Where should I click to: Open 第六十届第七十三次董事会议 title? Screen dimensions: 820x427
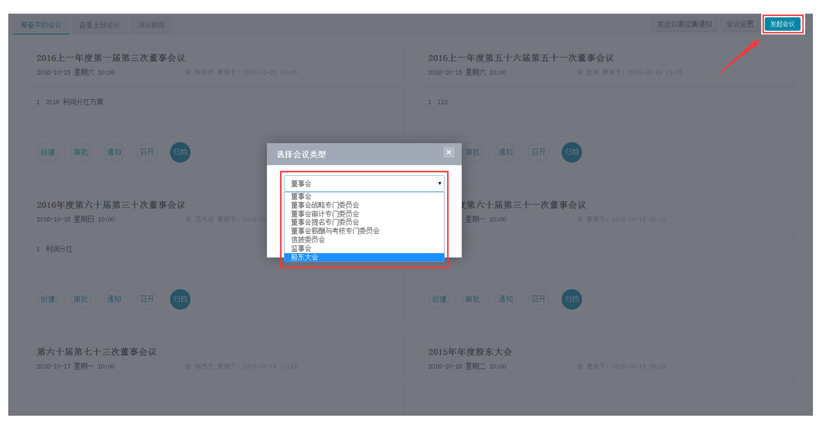[x=97, y=352]
